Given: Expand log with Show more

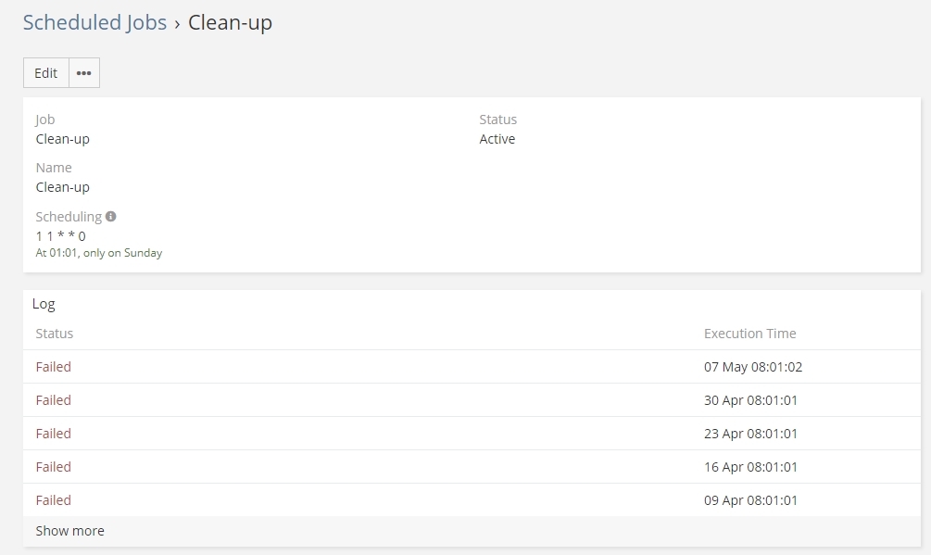Looking at the screenshot, I should 70,531.
